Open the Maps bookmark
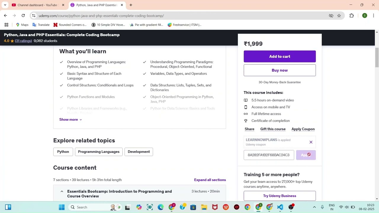The image size is (379, 213). tap(22, 25)
